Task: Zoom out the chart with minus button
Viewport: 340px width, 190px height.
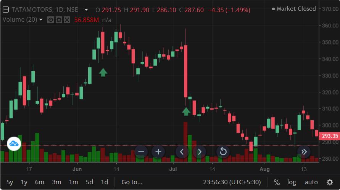Action: tap(141, 152)
